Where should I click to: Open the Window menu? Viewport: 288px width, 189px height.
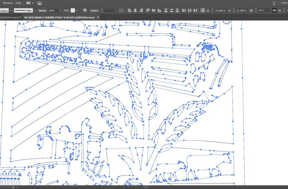point(8,3)
